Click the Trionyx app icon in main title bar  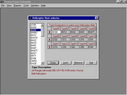point(2,2)
